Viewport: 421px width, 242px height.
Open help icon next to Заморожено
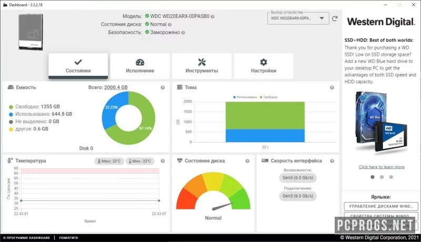pos(183,33)
